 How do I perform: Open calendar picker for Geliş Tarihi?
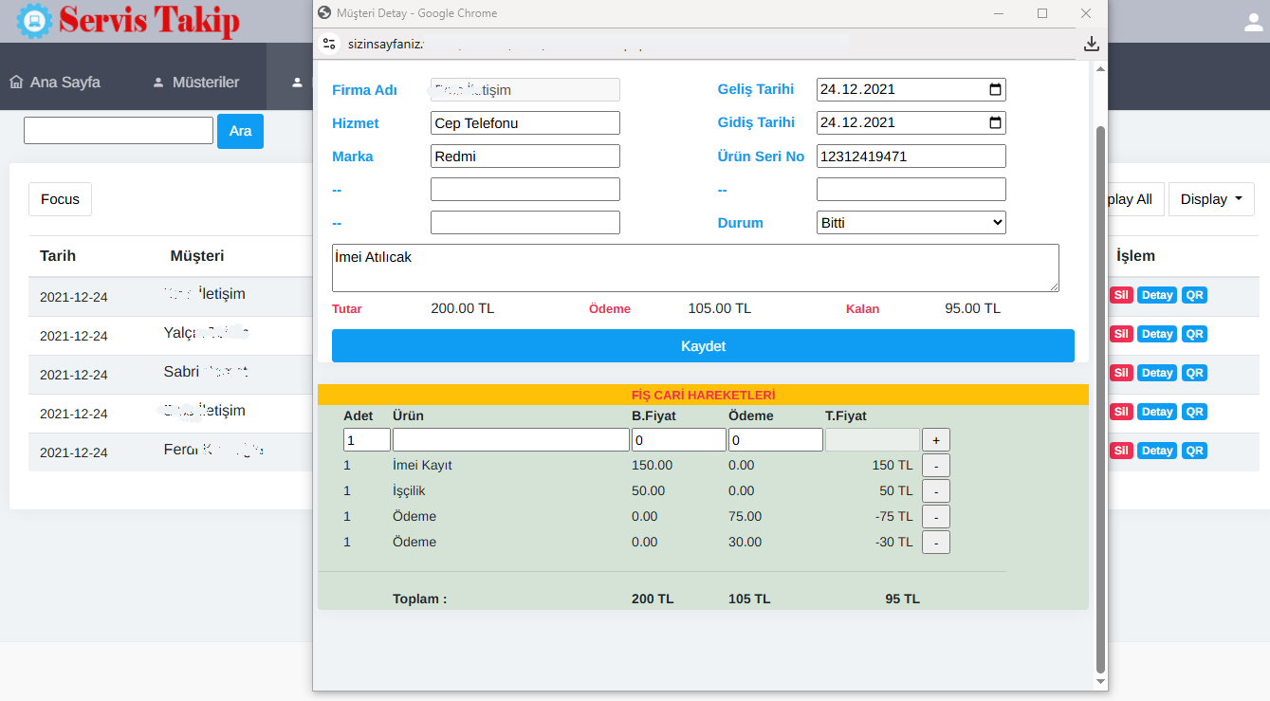(x=995, y=90)
